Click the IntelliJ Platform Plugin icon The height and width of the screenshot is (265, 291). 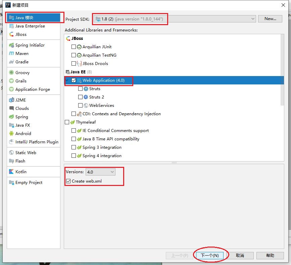[x=11, y=142]
